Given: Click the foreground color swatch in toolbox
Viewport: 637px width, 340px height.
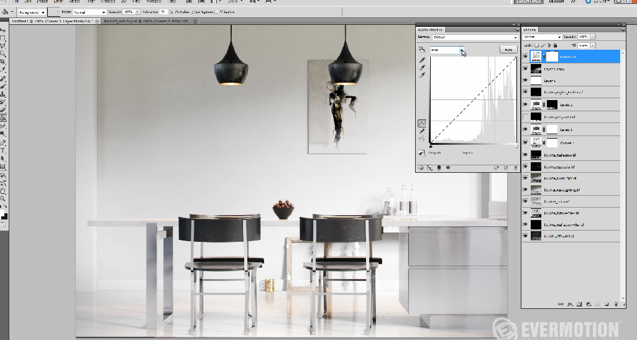Looking at the screenshot, I should click(2, 213).
